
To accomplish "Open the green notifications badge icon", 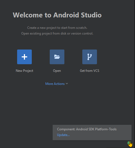I will point(129,143).
